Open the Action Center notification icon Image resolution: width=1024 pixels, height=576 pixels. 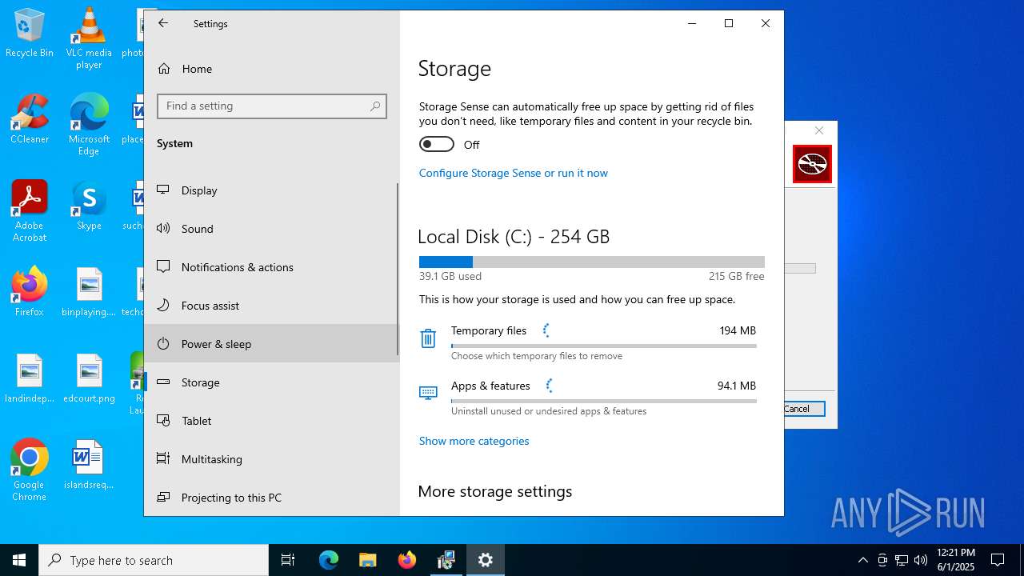tap(998, 560)
